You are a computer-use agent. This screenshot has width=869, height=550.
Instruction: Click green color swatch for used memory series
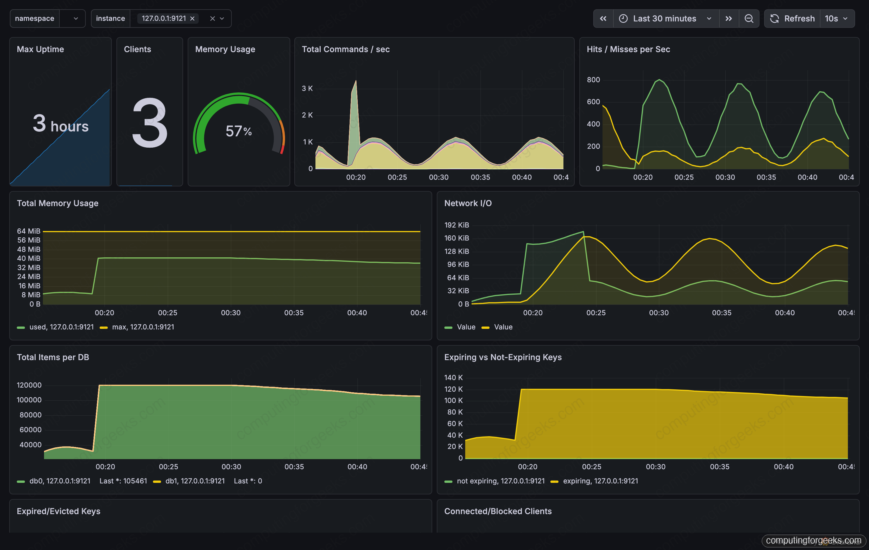coord(21,327)
